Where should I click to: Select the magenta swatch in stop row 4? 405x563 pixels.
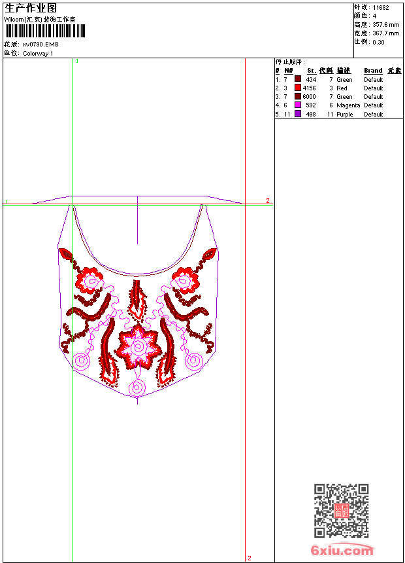pos(297,105)
